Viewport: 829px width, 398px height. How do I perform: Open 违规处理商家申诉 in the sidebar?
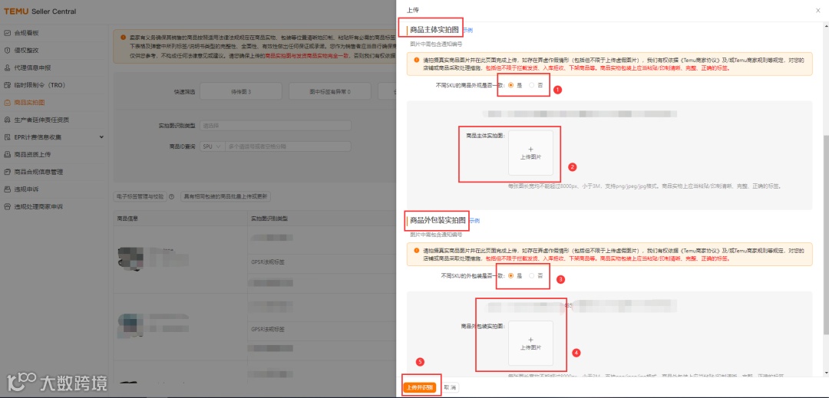[38, 206]
